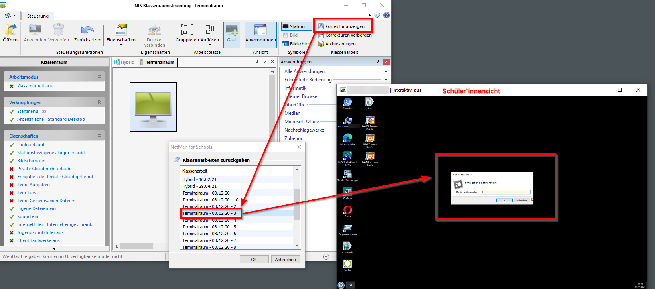This screenshot has height=289, width=655.
Task: Open Microsoft Edge on the student desktop
Action: point(347,140)
